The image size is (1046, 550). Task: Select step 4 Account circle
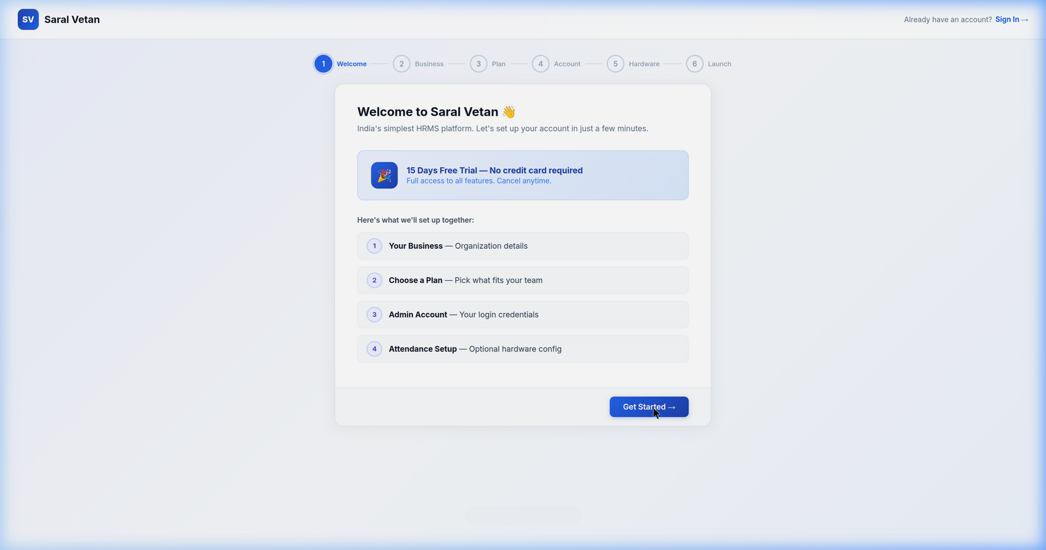coord(541,64)
